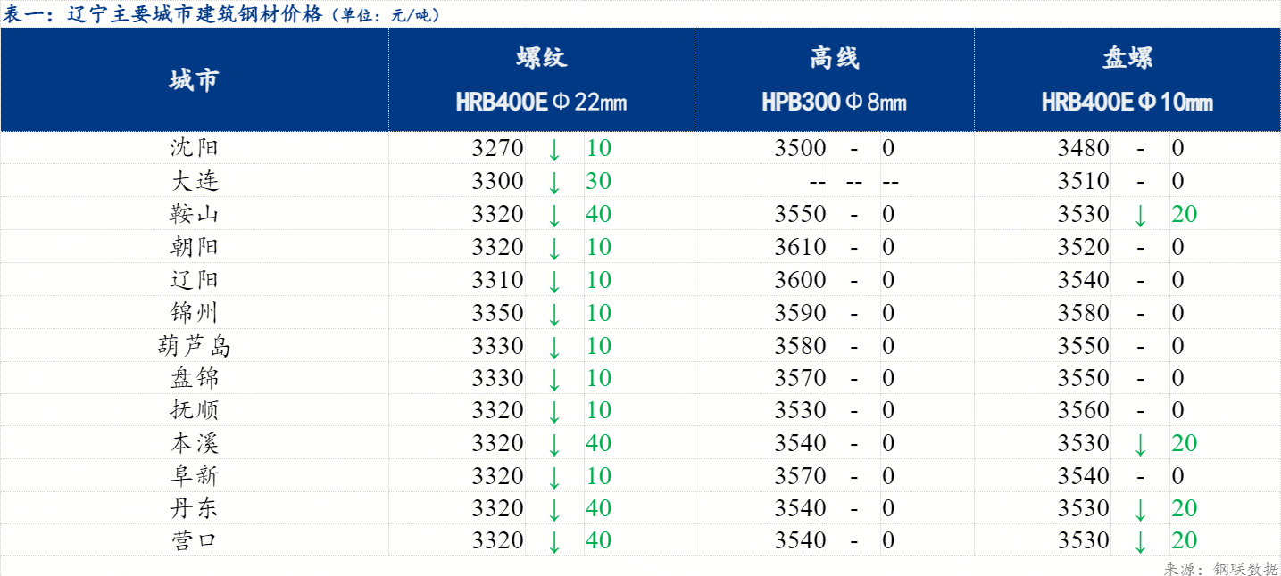Click the green down arrow for 大连 螺纹
The image size is (1281, 576).
click(554, 182)
